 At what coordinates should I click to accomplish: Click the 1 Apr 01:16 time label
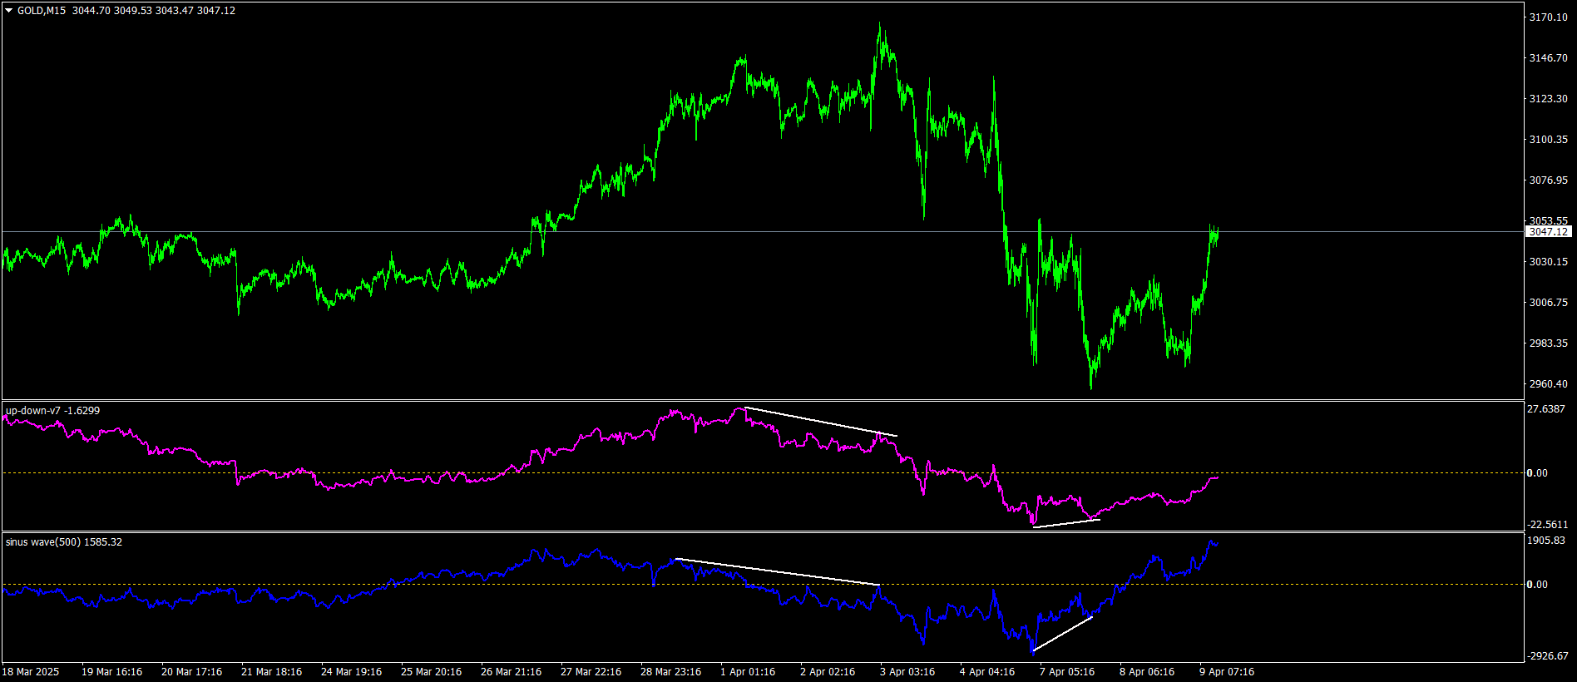tap(748, 672)
